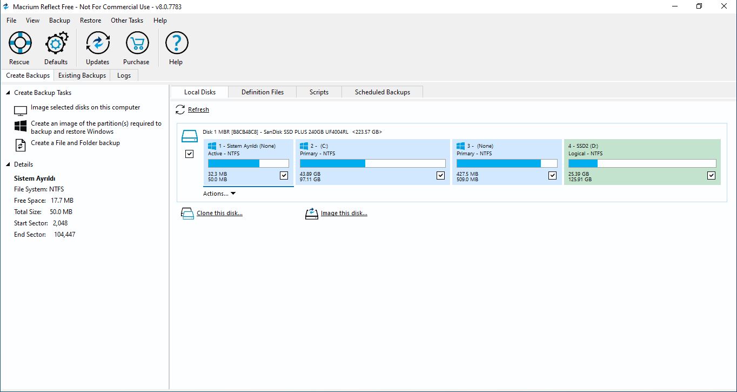The image size is (737, 392).
Task: Click the Windows logo backup task icon
Action: coord(21,127)
